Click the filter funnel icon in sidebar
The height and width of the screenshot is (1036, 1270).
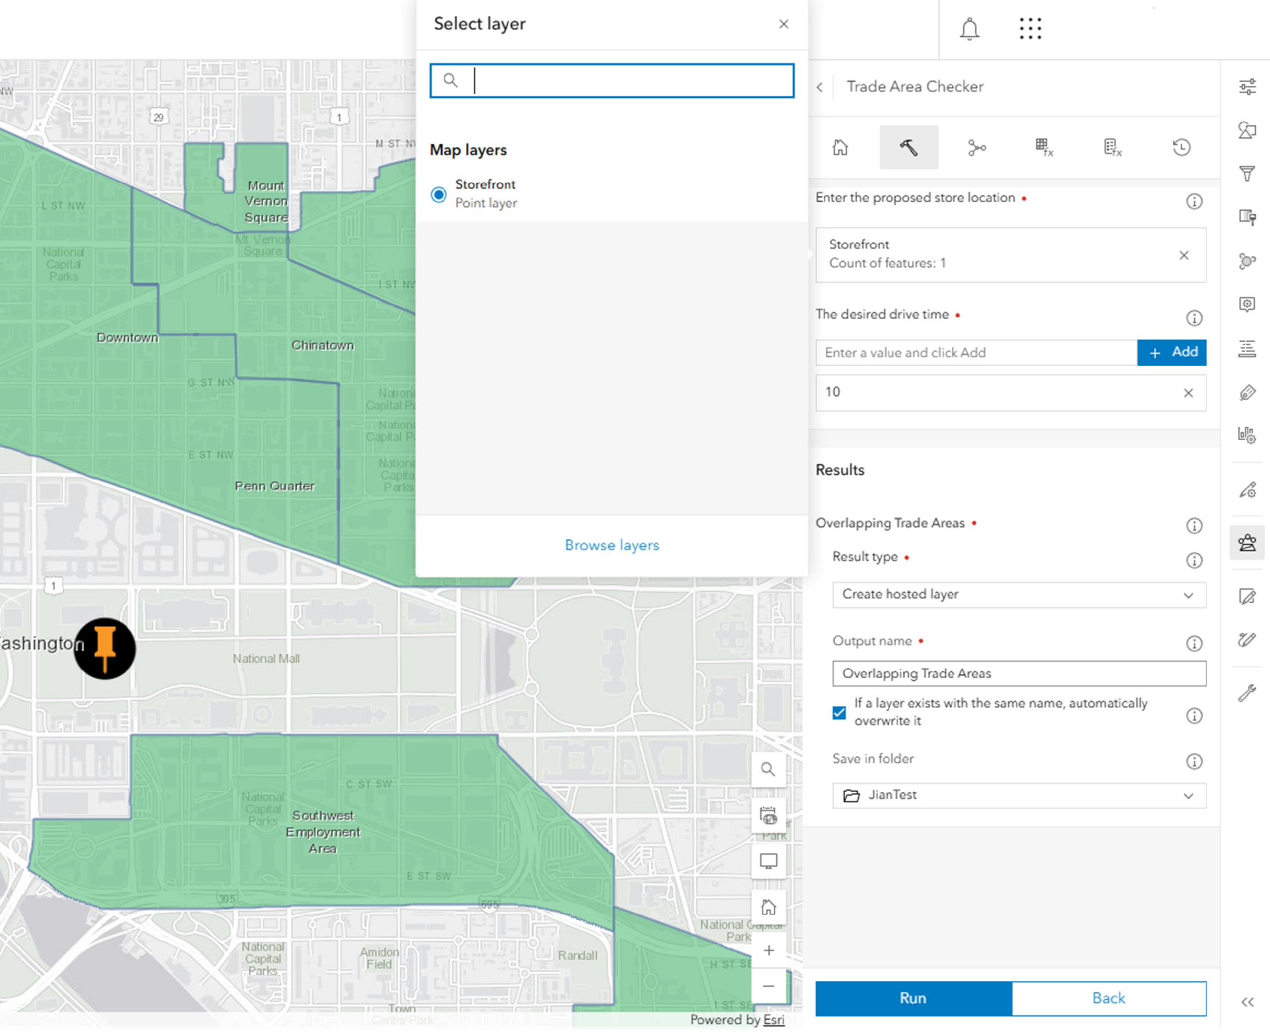[x=1247, y=174]
